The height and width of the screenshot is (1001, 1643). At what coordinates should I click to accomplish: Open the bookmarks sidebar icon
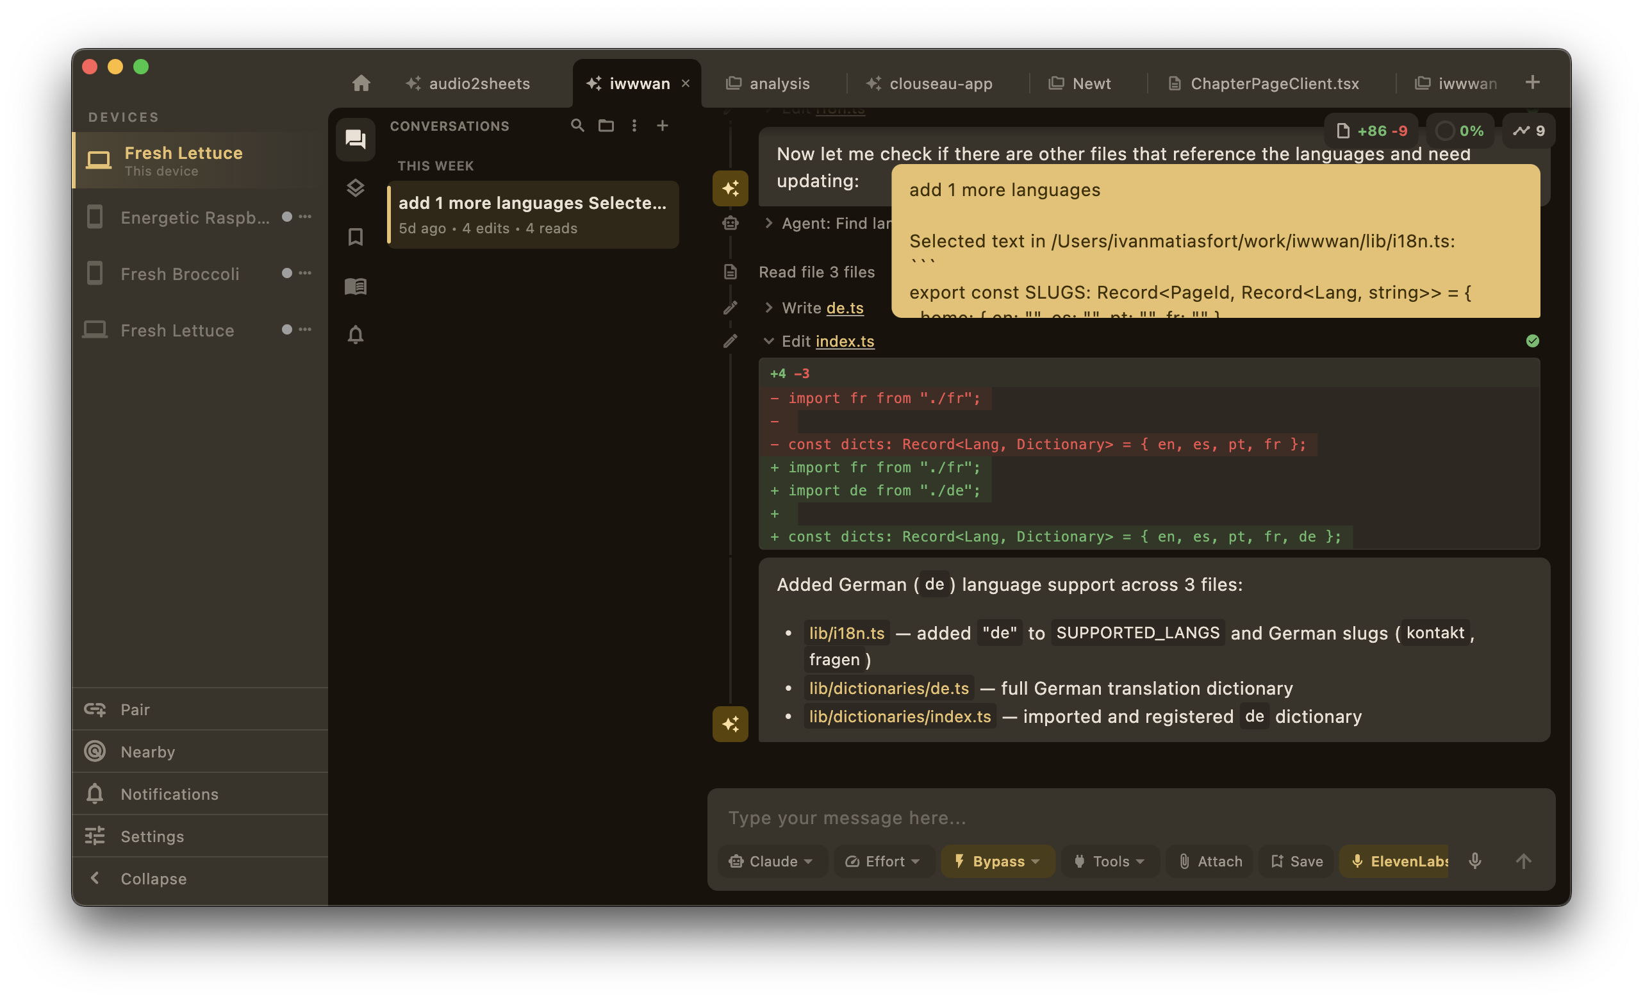pyautogui.click(x=356, y=236)
